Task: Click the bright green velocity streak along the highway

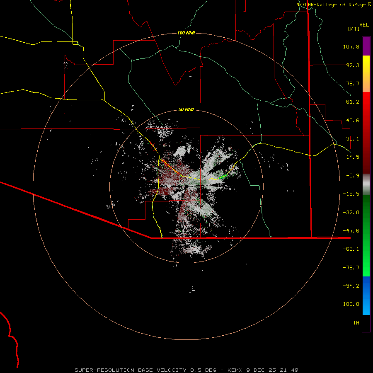Action: coord(223,177)
